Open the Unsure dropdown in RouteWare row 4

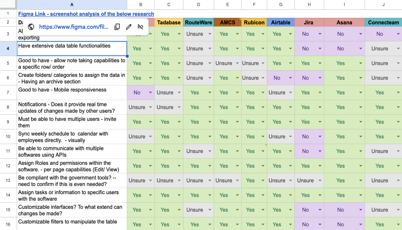[x=210, y=49]
